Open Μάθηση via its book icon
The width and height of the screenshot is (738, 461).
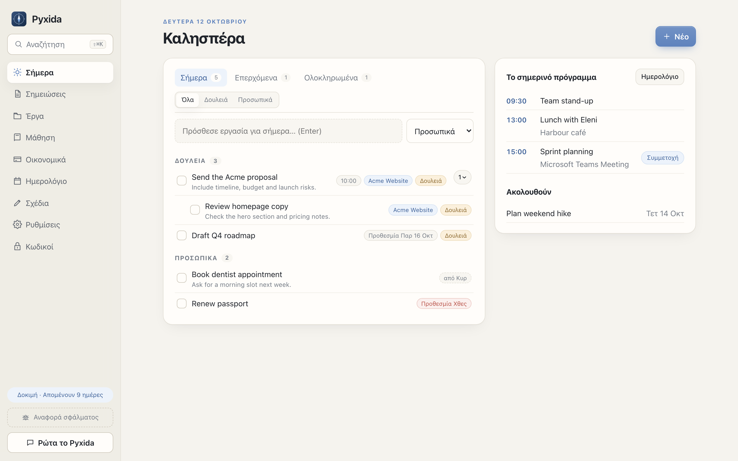(17, 138)
